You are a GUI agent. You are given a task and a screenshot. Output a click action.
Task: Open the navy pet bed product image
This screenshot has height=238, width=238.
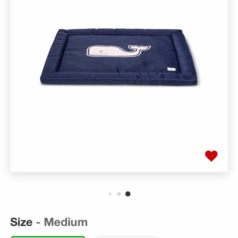(119, 57)
